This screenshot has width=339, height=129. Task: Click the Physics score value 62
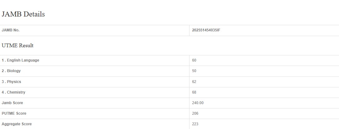(194, 82)
